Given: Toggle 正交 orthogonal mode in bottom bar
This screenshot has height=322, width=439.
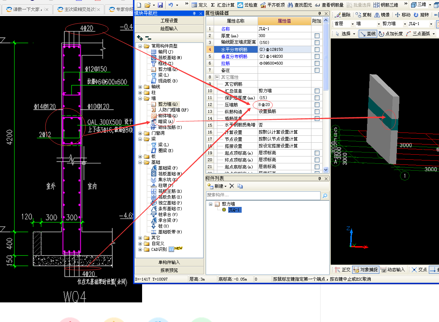Looking at the screenshot, I should 342,270.
